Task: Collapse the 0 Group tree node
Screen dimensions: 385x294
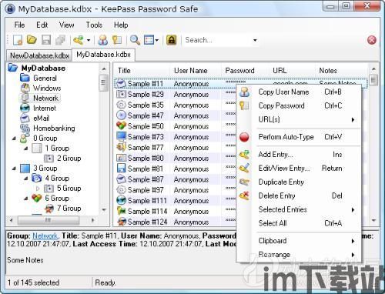Action: point(15,139)
